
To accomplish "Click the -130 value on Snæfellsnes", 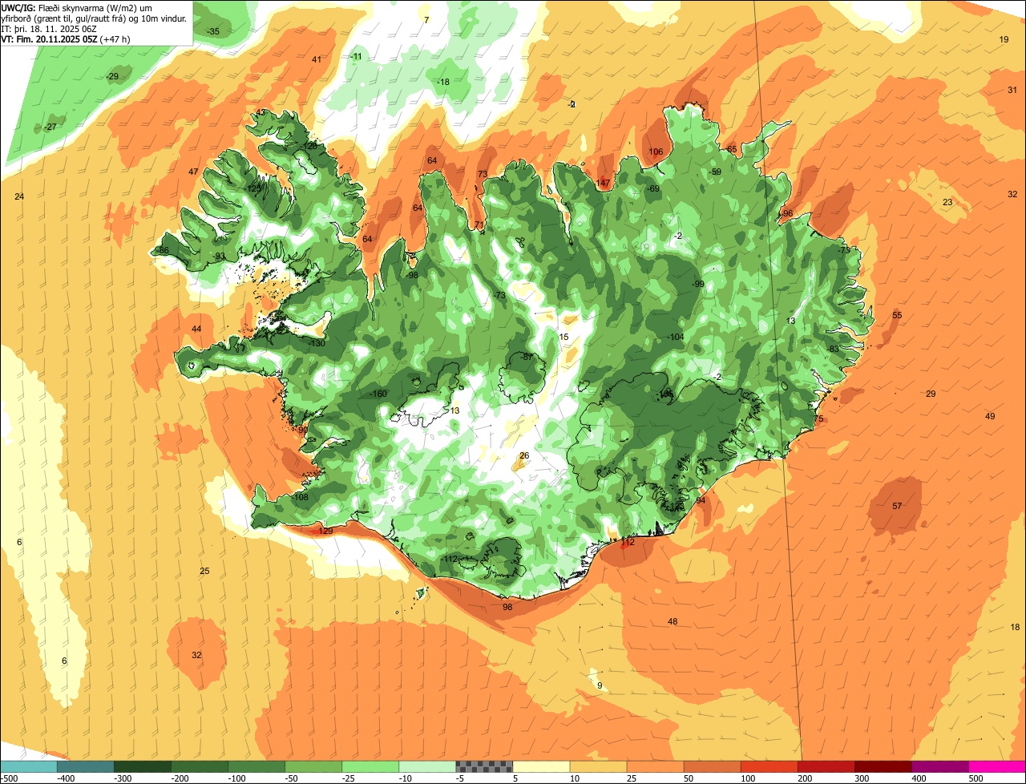I will pyautogui.click(x=316, y=343).
